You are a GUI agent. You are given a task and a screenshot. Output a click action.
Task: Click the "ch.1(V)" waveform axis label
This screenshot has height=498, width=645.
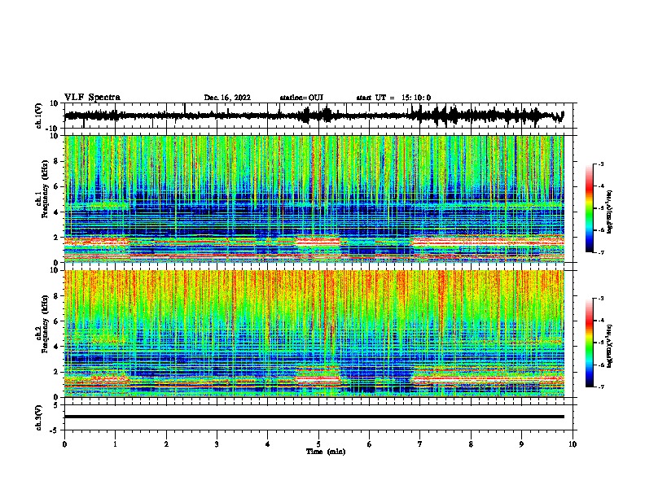39,116
